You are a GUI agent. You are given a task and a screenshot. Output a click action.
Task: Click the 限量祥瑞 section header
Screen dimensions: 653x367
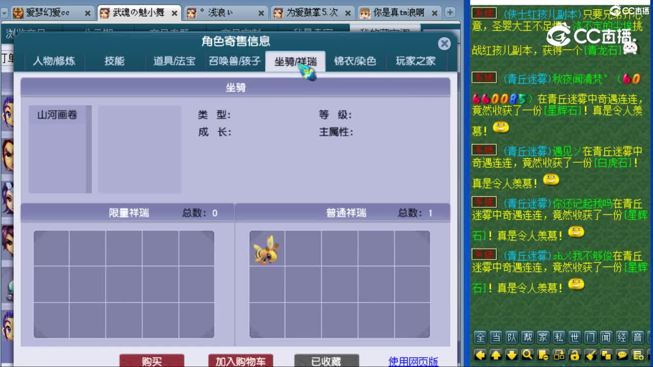pos(129,213)
